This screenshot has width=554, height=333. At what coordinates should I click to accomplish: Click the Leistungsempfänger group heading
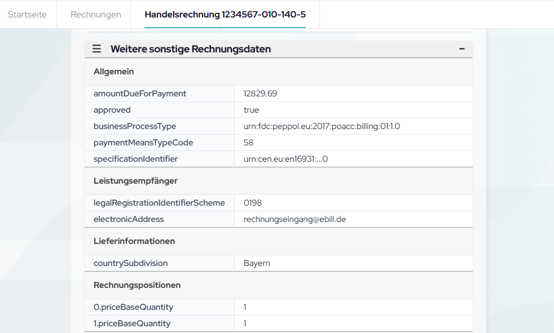pyautogui.click(x=135, y=181)
